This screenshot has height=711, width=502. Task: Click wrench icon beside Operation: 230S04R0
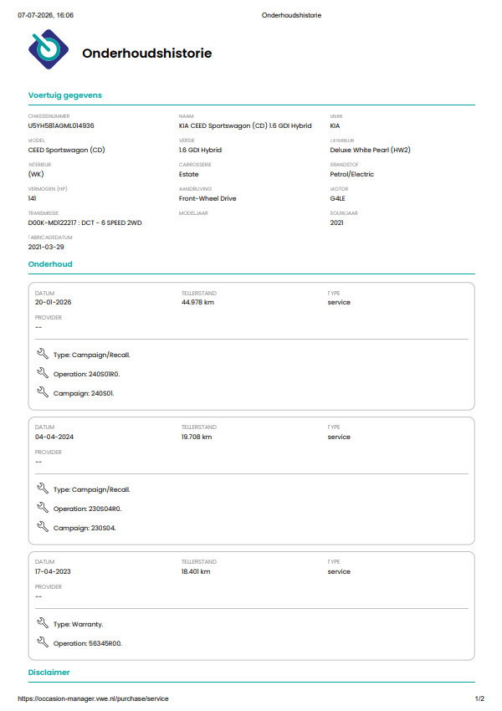pyautogui.click(x=43, y=508)
